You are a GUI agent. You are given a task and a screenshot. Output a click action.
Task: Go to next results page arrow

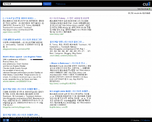pos(8,120)
